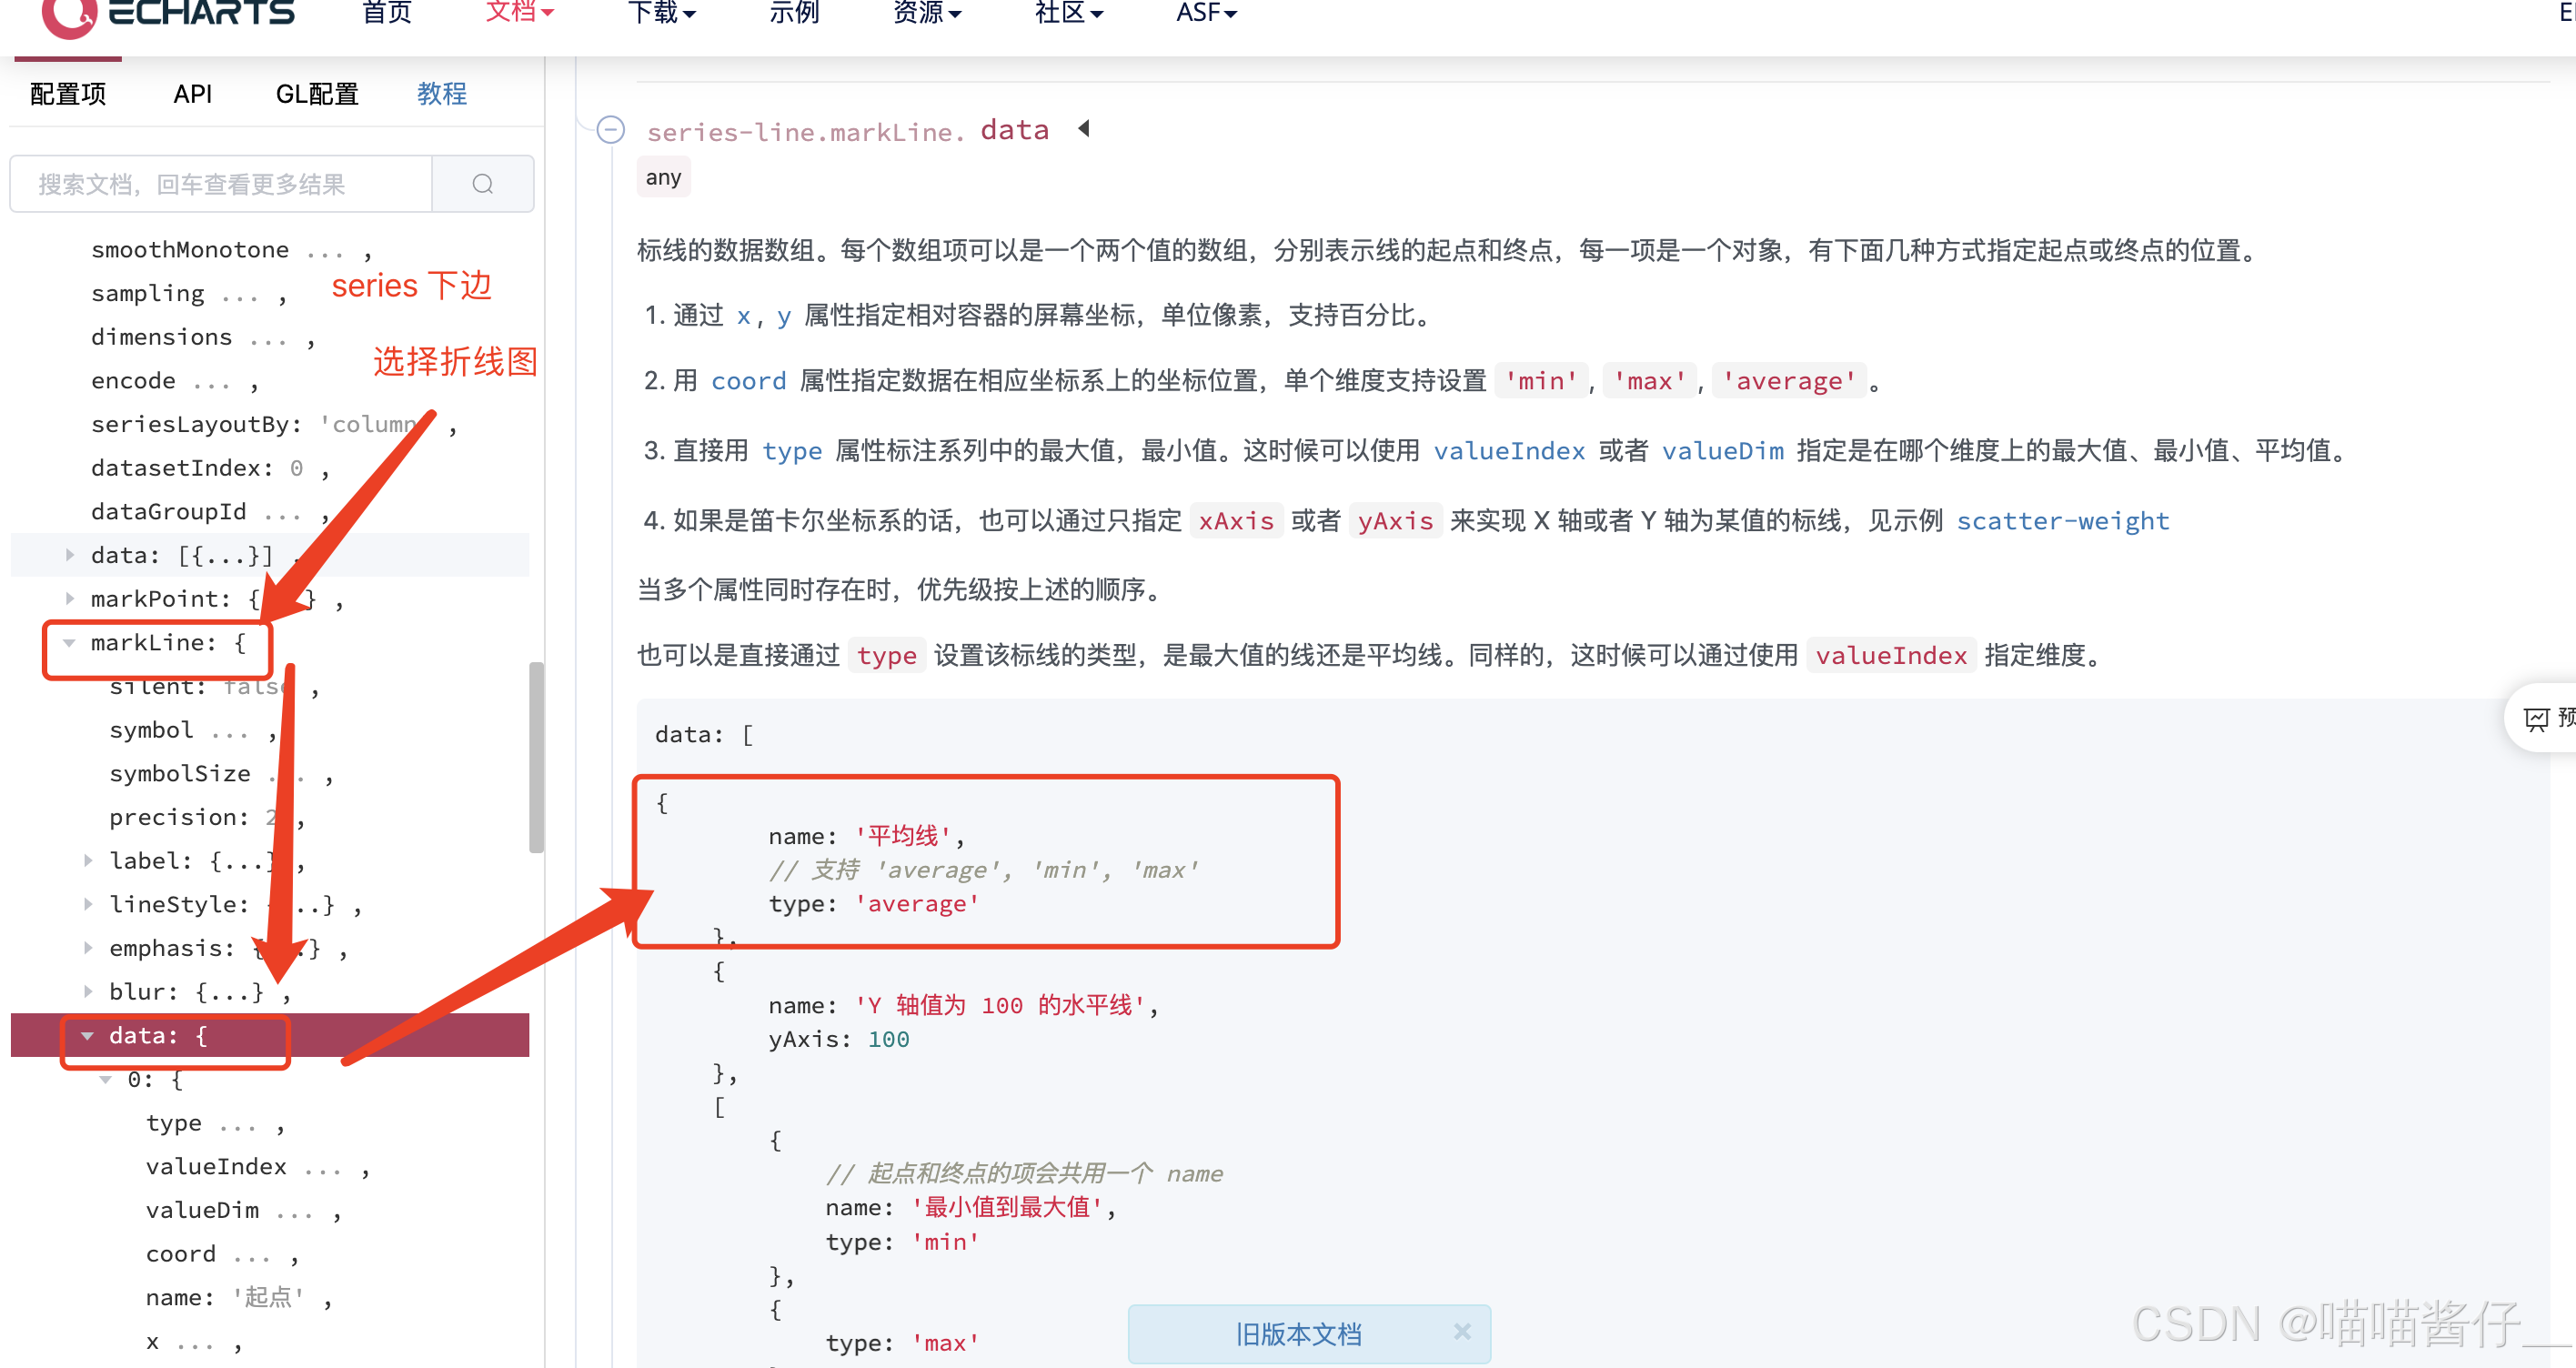Select valueDim in the tree
The height and width of the screenshot is (1368, 2576).
(202, 1211)
